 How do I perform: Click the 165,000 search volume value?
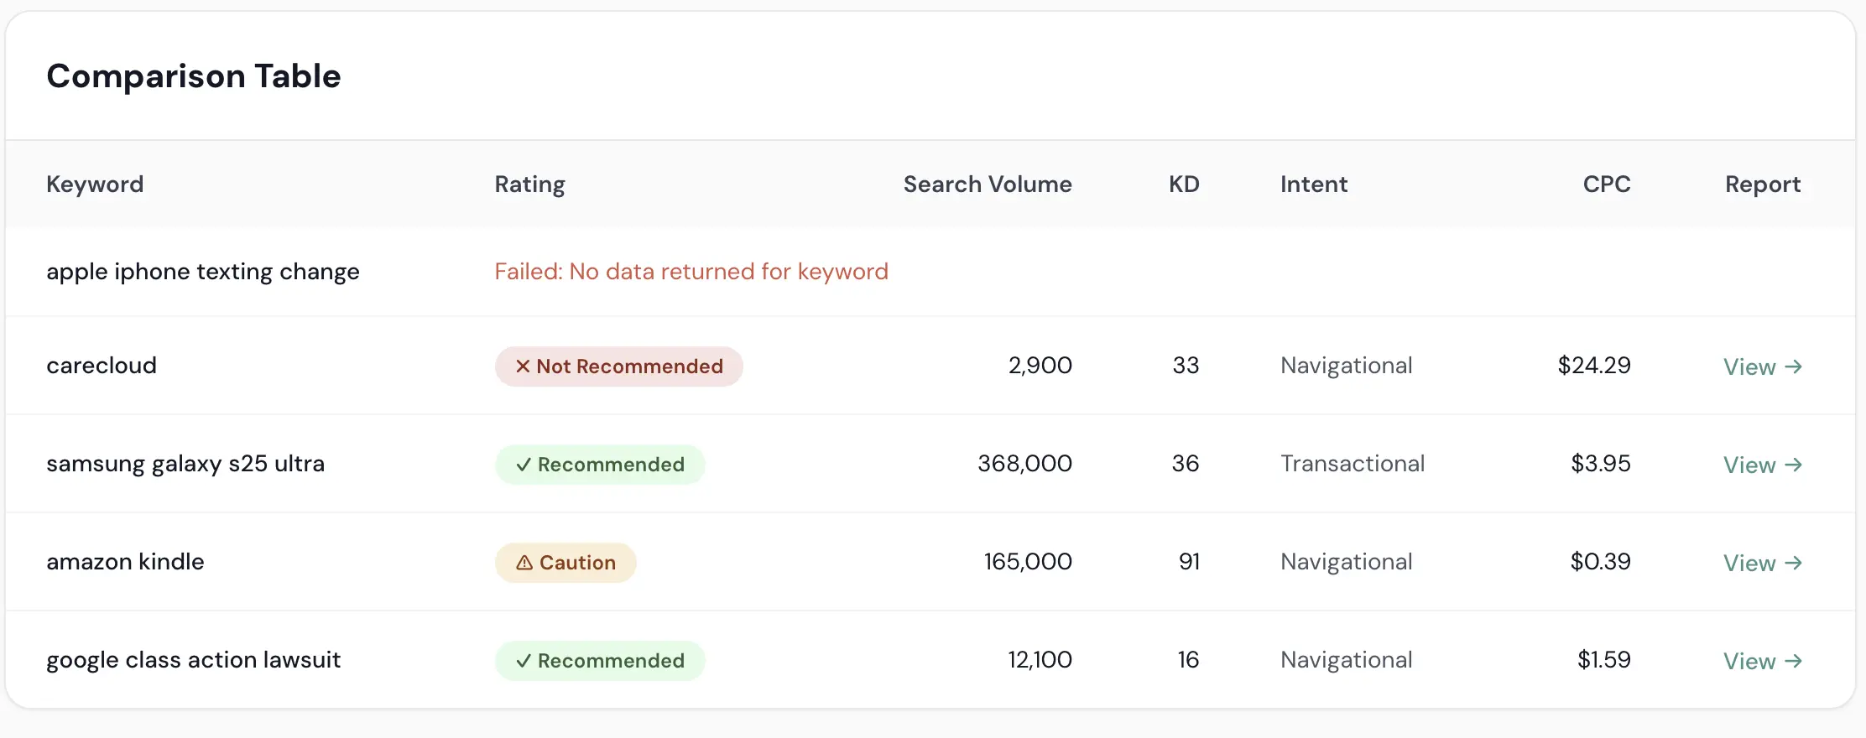point(1028,562)
